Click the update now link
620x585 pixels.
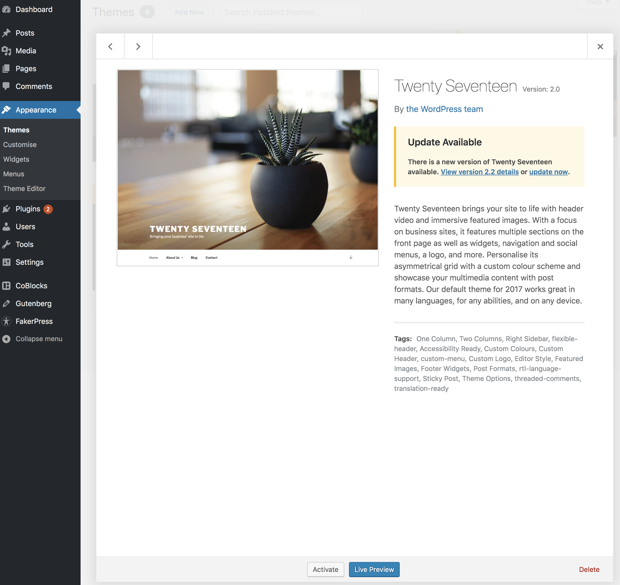[548, 172]
